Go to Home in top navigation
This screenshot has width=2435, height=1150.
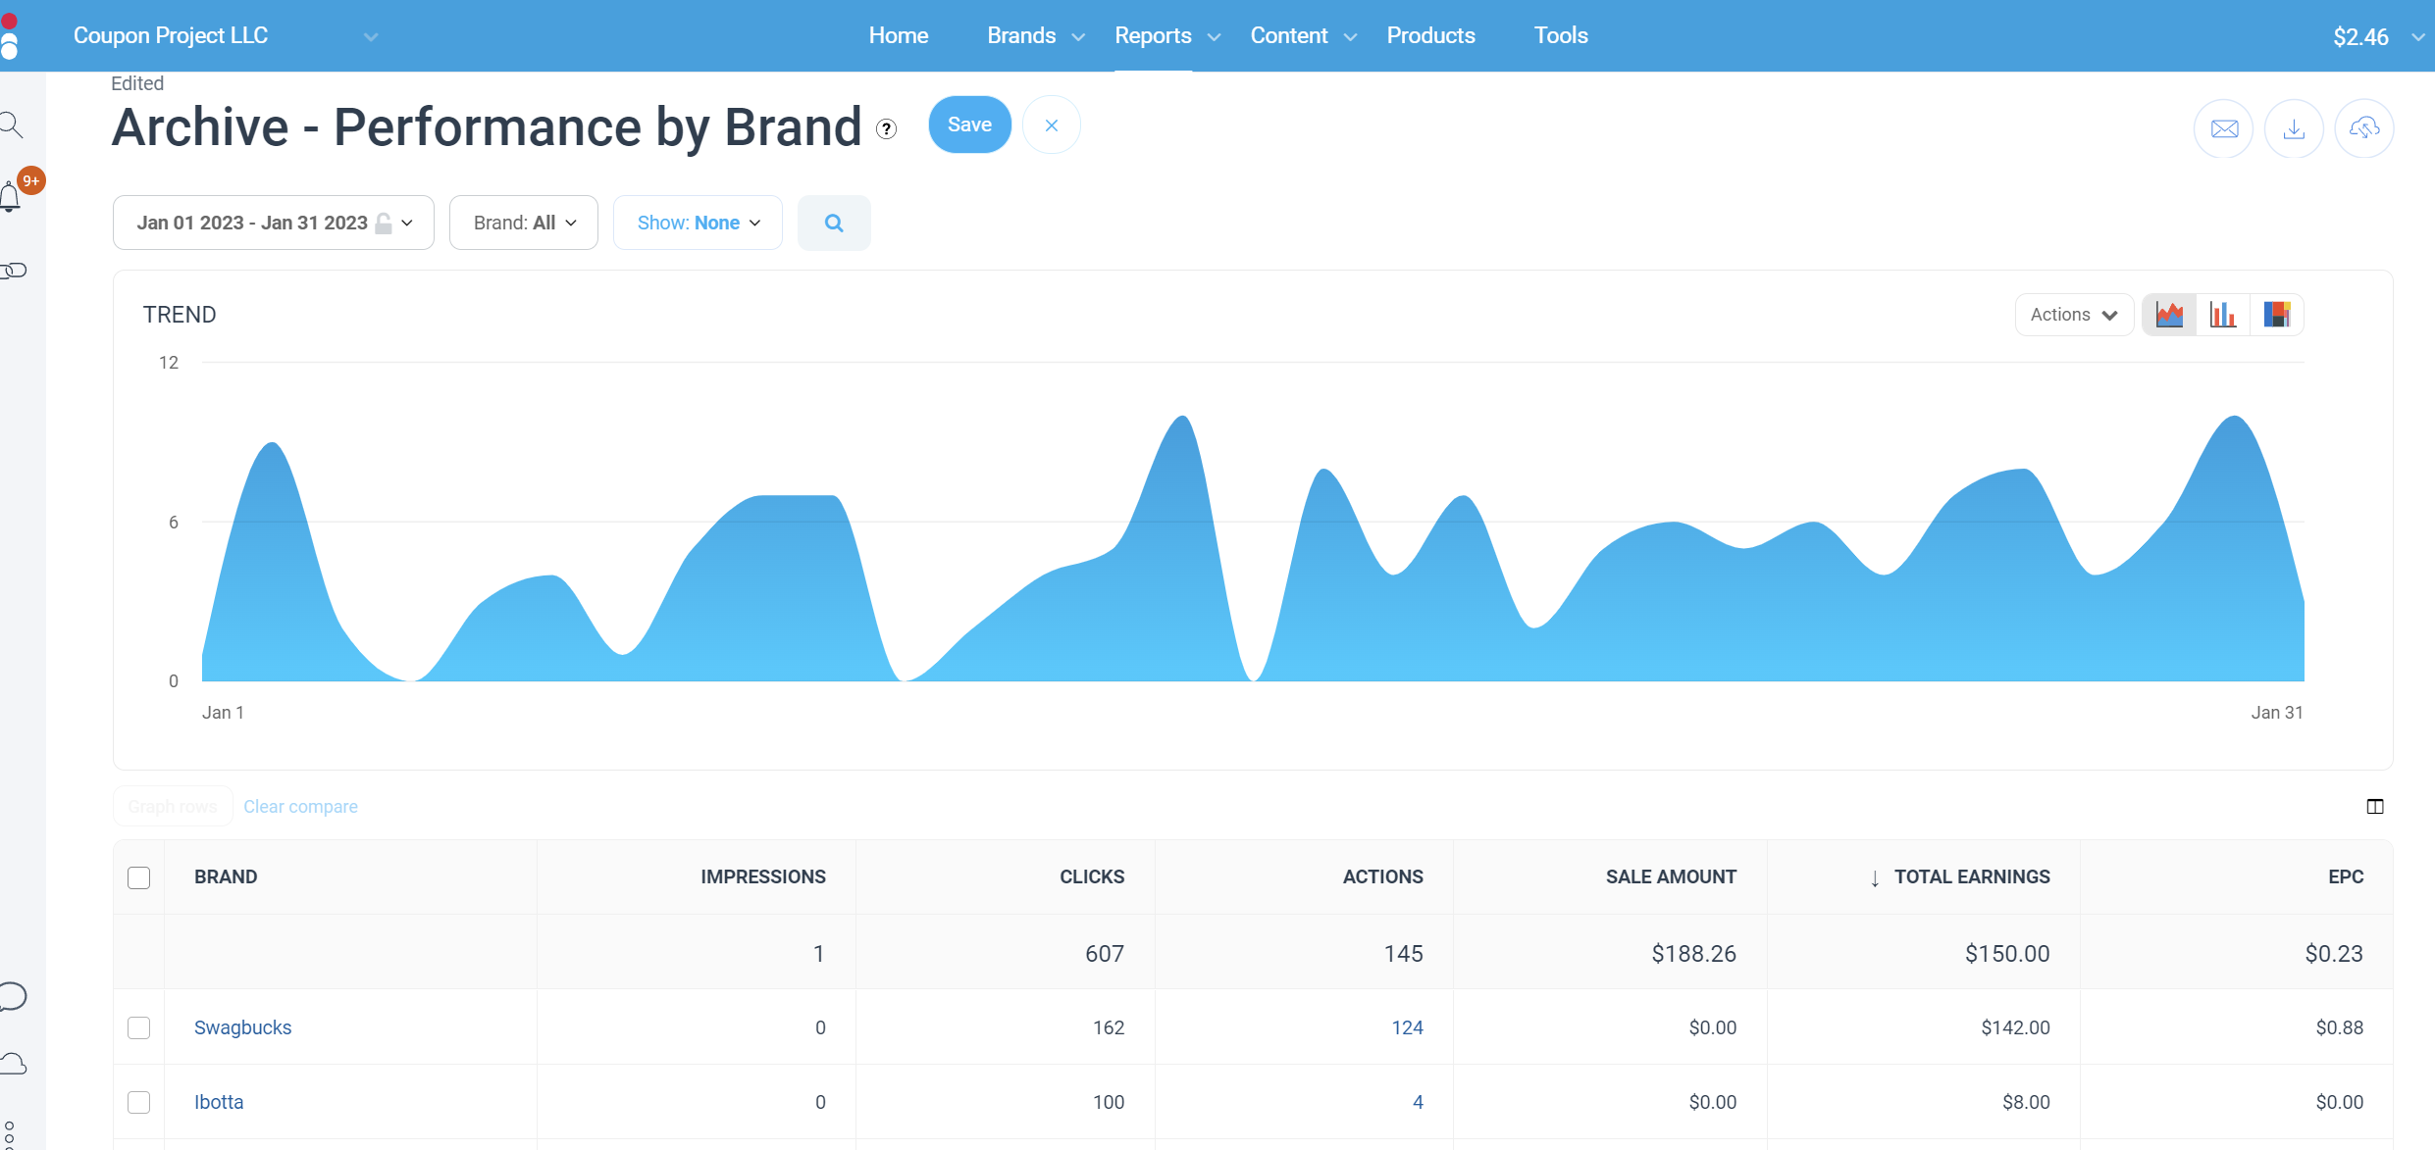tap(899, 35)
